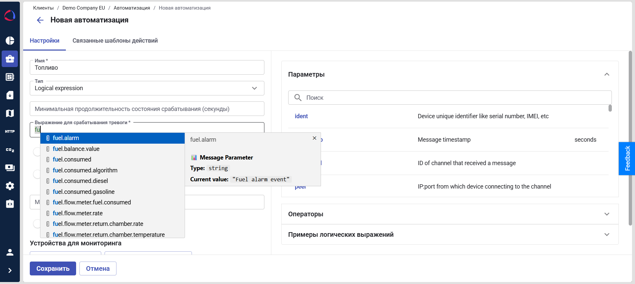Click the peer parameter link
Image resolution: width=635 pixels, height=284 pixels.
pos(300,188)
